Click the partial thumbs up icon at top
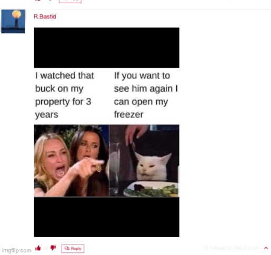 38,1
